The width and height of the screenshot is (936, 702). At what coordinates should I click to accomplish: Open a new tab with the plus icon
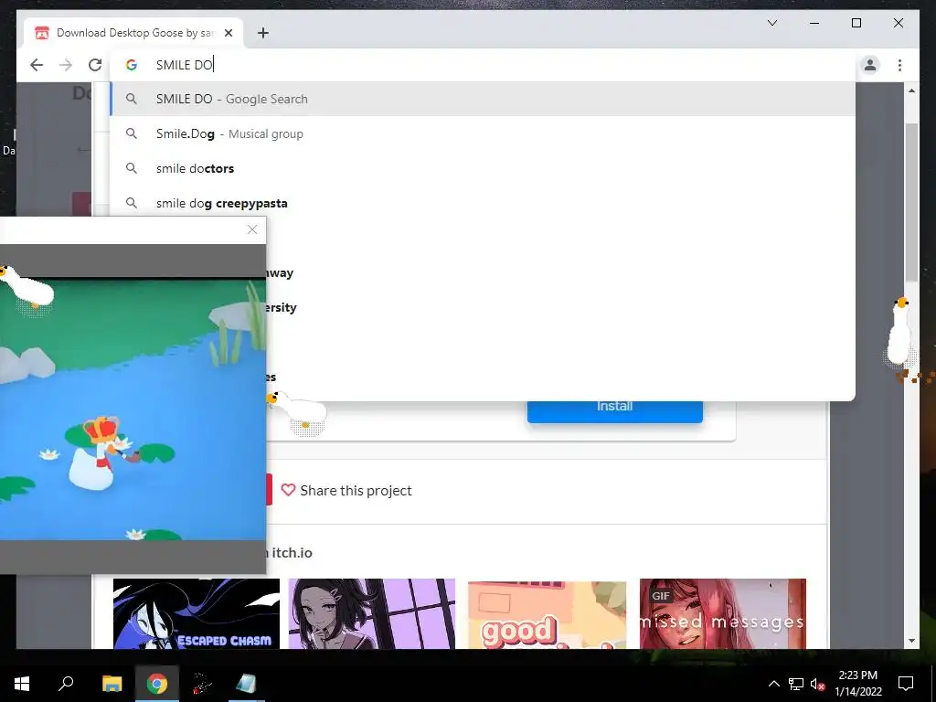263,33
